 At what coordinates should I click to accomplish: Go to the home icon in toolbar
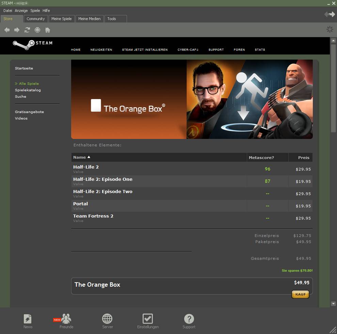(48, 30)
